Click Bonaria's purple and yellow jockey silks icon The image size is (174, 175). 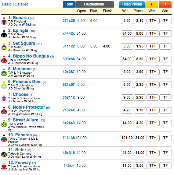[x=4, y=21]
